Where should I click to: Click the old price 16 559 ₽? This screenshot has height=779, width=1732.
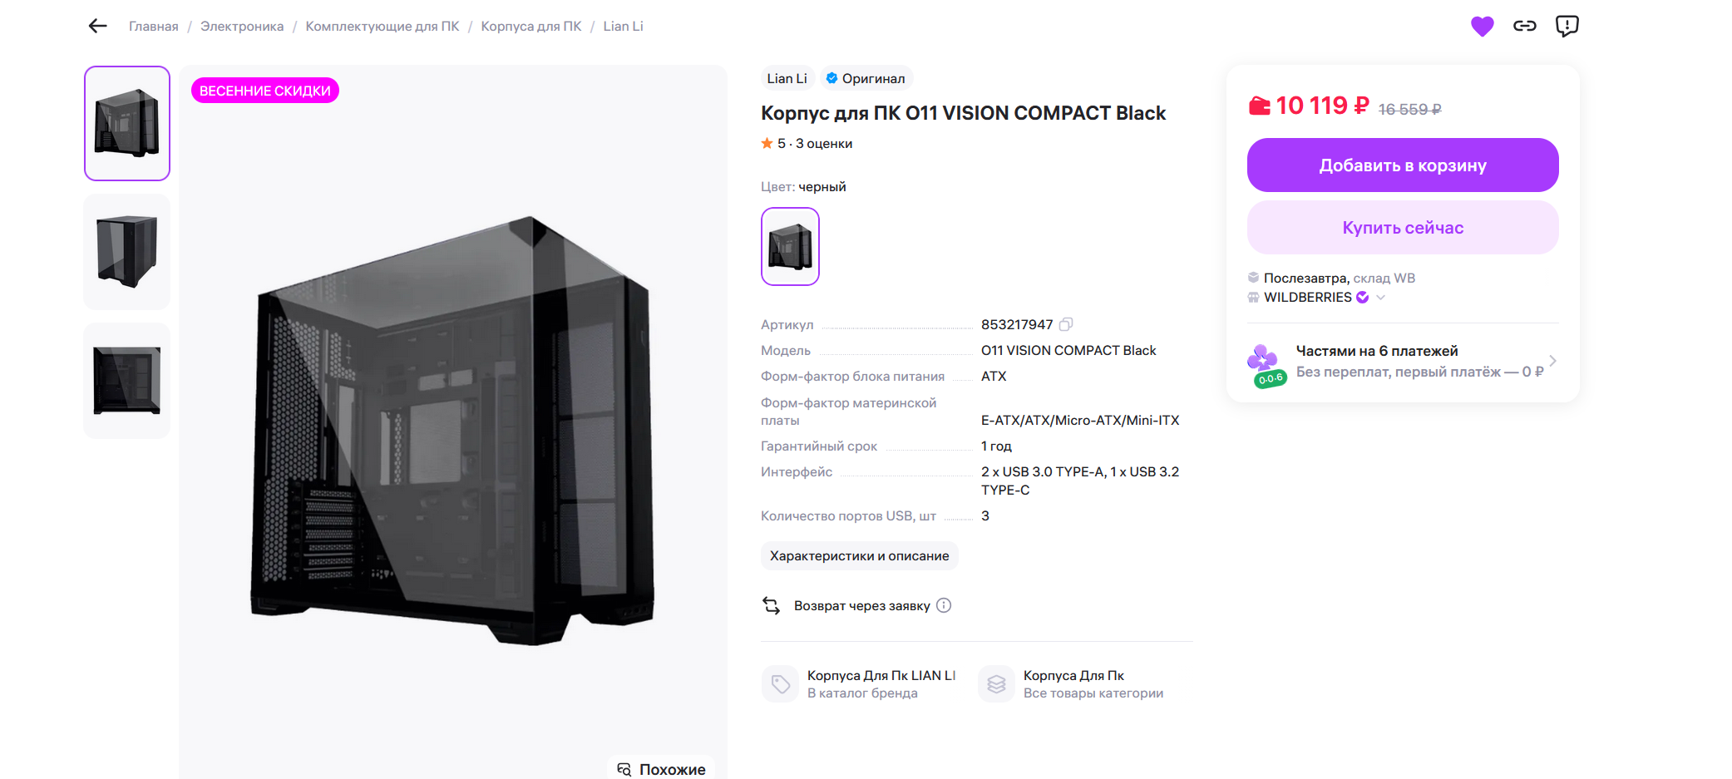1409,110
